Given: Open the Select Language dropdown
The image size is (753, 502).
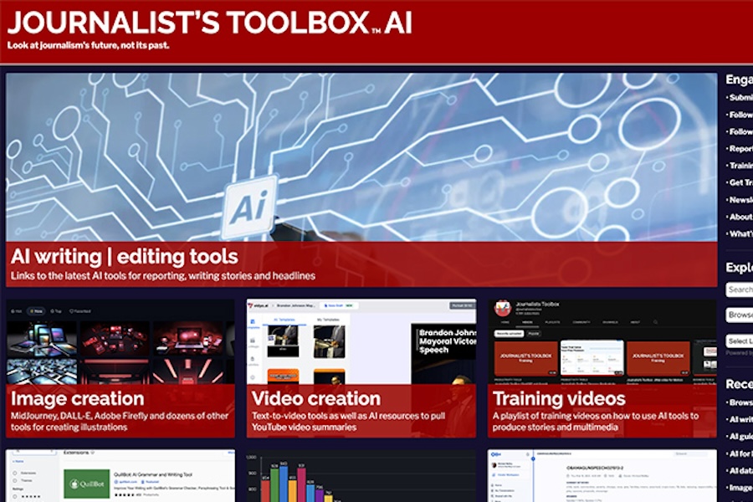Looking at the screenshot, I should (x=740, y=341).
